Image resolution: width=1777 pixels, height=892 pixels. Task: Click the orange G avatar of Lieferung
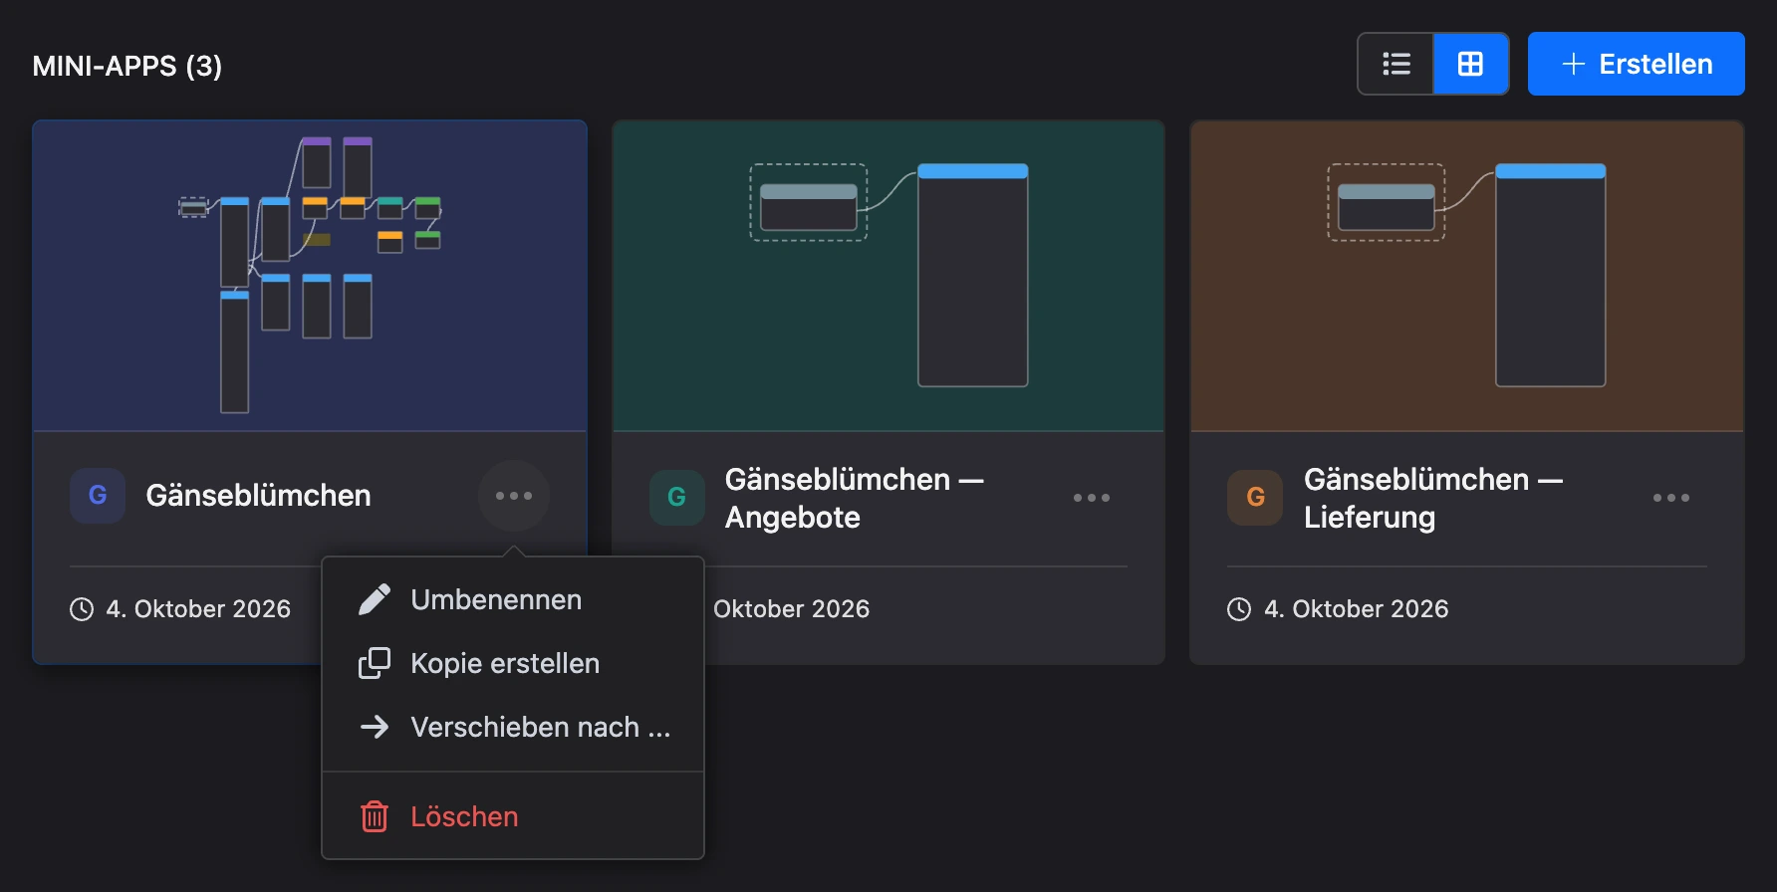tap(1255, 498)
